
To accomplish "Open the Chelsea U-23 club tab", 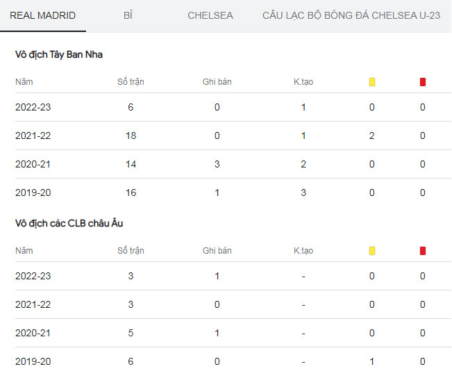I will [351, 15].
